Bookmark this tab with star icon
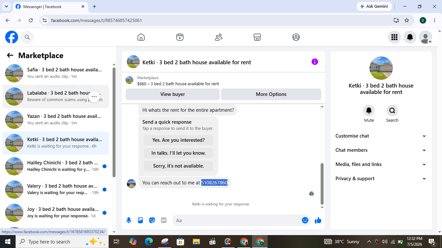Screen dimensions: 442x248 pos(407,20)
